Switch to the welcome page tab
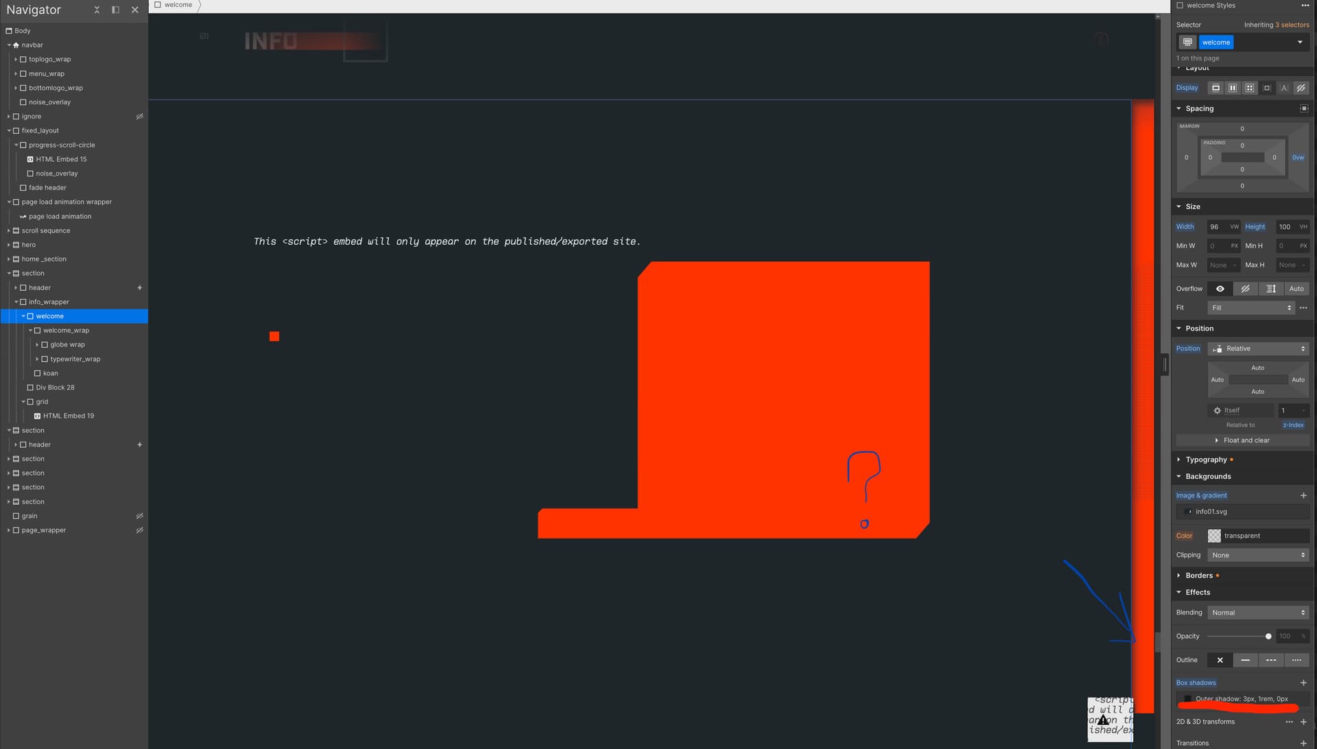1317x749 pixels. pyautogui.click(x=176, y=5)
